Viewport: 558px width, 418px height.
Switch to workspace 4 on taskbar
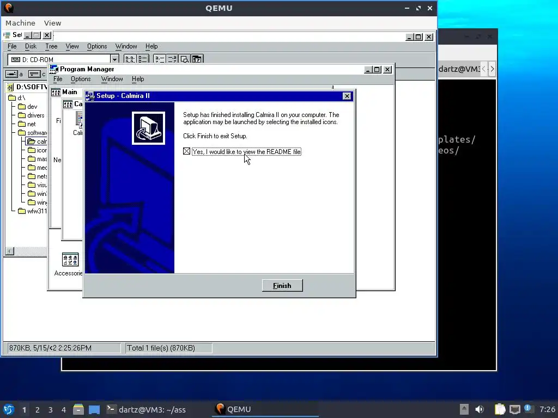tap(63, 410)
